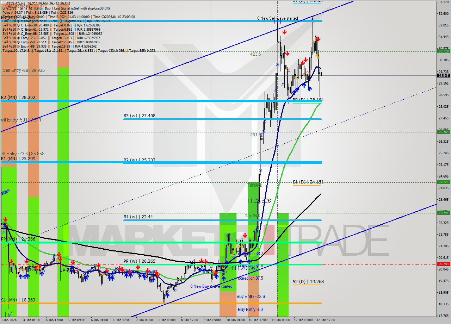Select the 261.8 Fibonacci label
The width and height of the screenshot is (451, 324).
click(256, 135)
